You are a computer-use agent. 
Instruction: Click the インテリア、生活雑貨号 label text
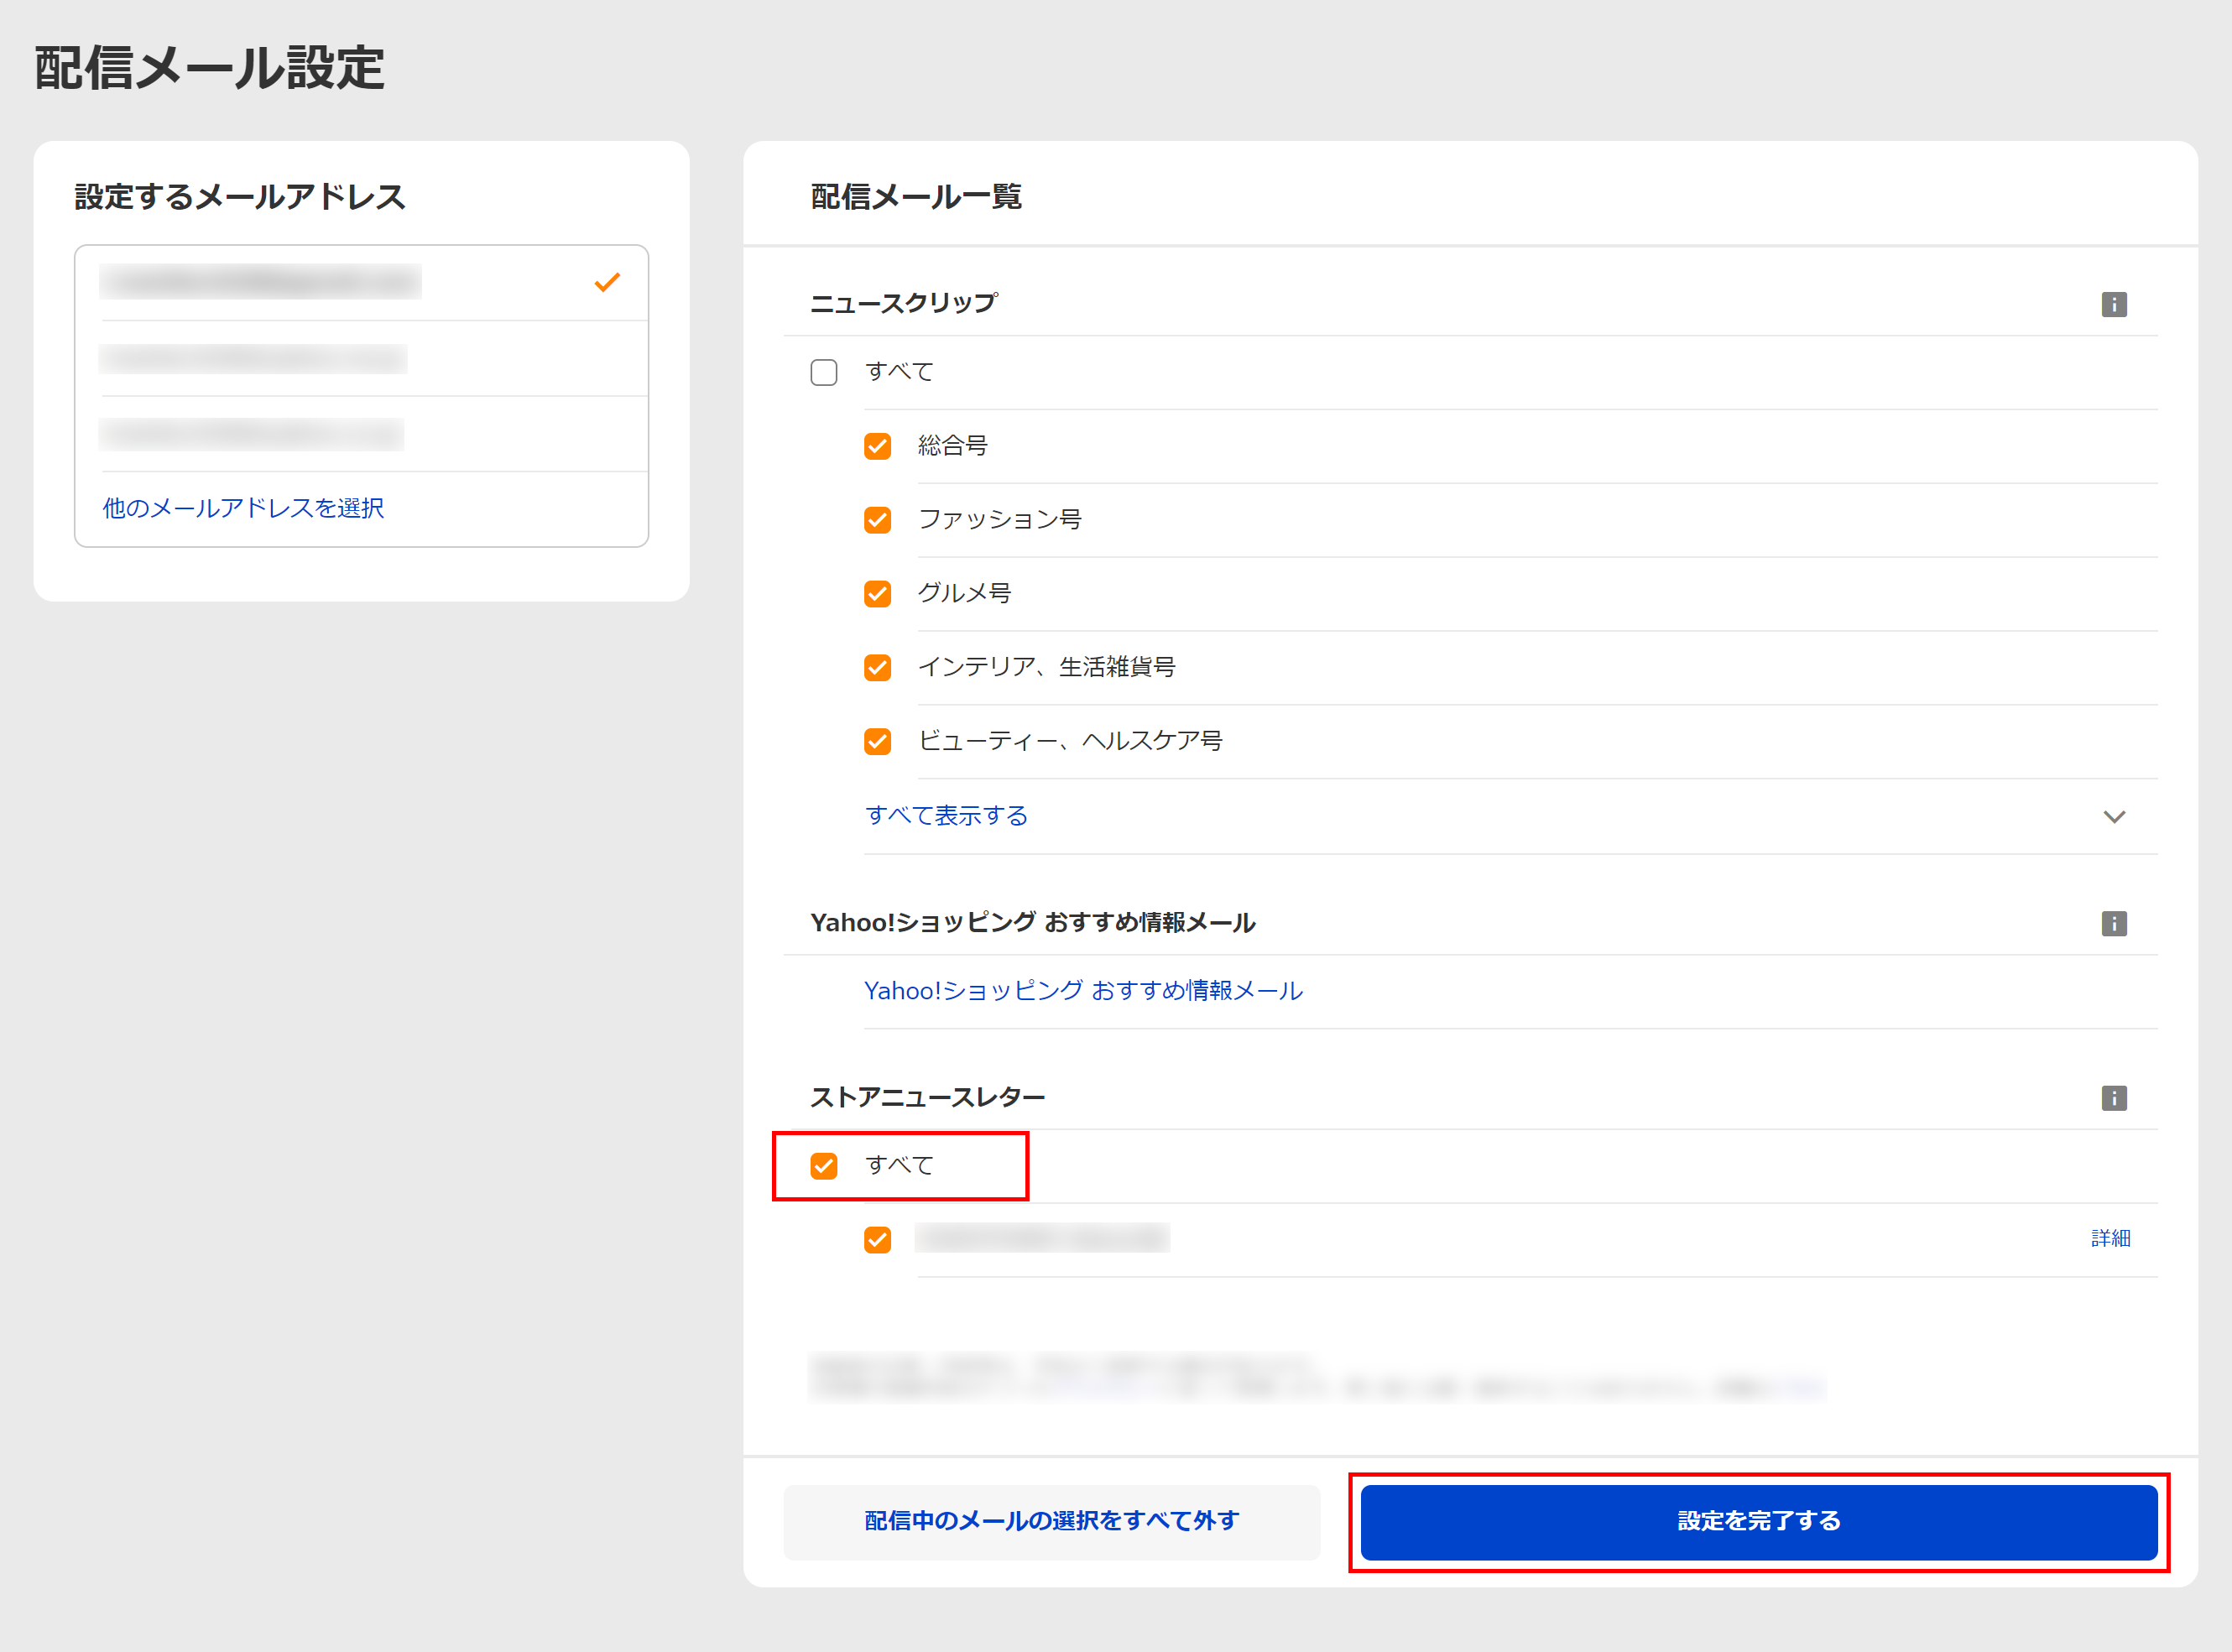tap(1046, 667)
